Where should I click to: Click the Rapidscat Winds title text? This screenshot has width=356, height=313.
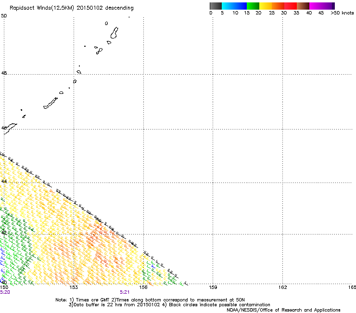pos(72,8)
